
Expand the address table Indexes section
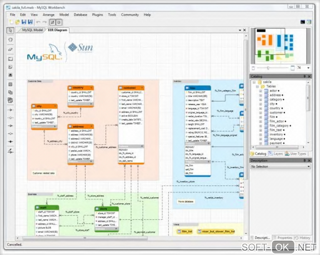pos(91,161)
